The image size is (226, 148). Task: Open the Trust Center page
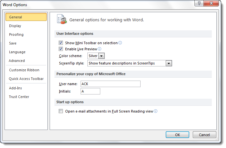[19, 97]
